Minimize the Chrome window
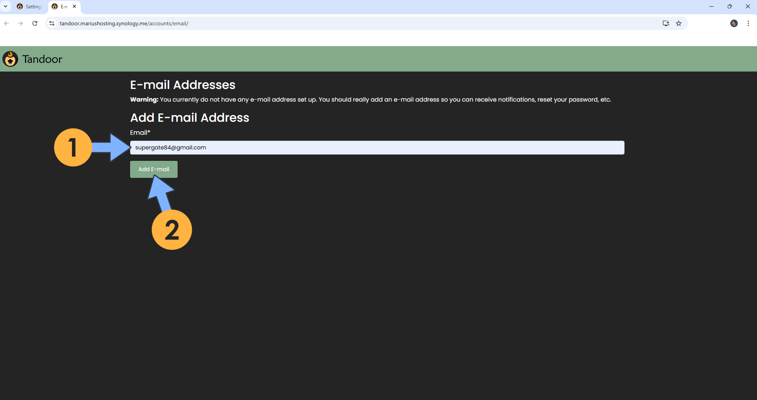The height and width of the screenshot is (400, 757). pyautogui.click(x=712, y=6)
